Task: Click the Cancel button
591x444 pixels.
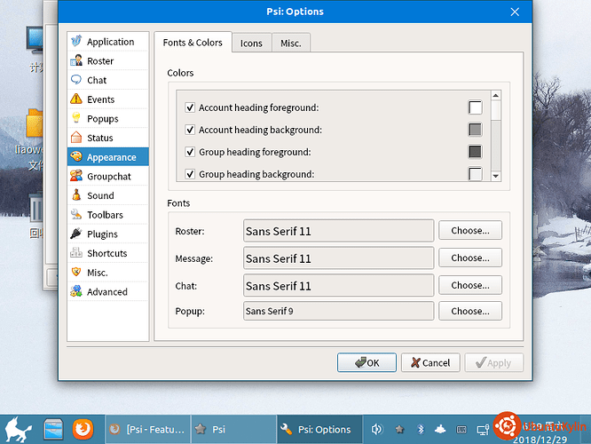Action: coord(430,362)
